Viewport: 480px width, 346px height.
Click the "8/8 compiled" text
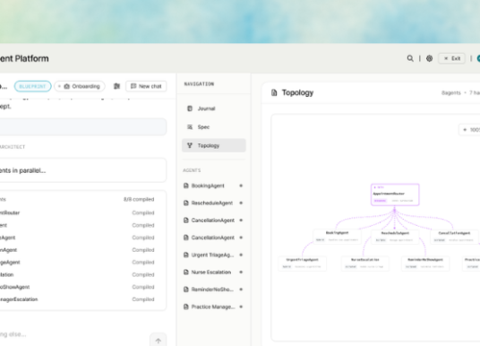pyautogui.click(x=139, y=199)
